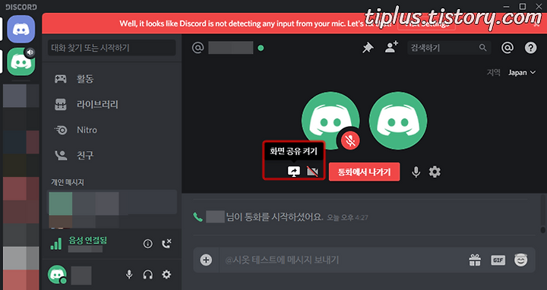The height and width of the screenshot is (290, 547).
Task: Click call started message 통화를 시작하셨어요
Action: 274,217
